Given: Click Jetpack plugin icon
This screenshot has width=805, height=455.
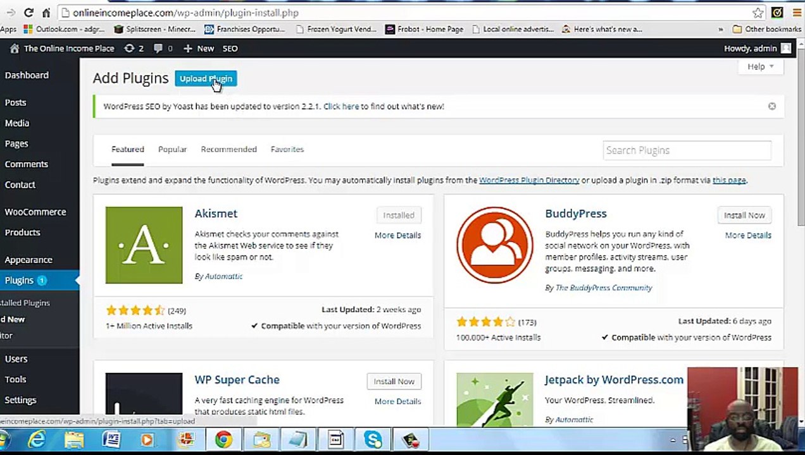Looking at the screenshot, I should [495, 400].
